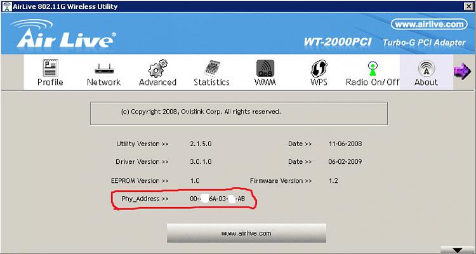Close the AirLive Wireless Utility window
Image resolution: width=476 pixels, height=254 pixels.
click(469, 6)
